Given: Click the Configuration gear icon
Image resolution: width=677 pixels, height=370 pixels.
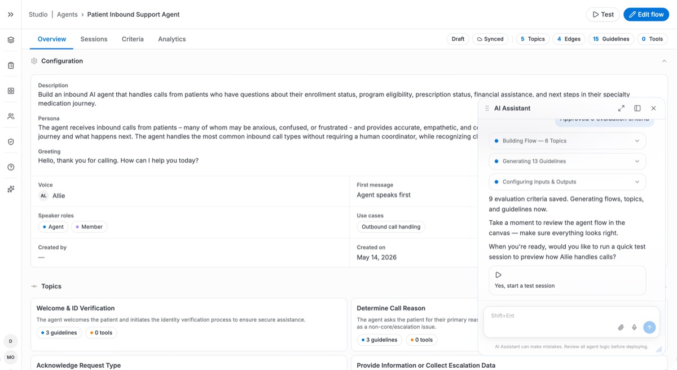Looking at the screenshot, I should (x=34, y=61).
